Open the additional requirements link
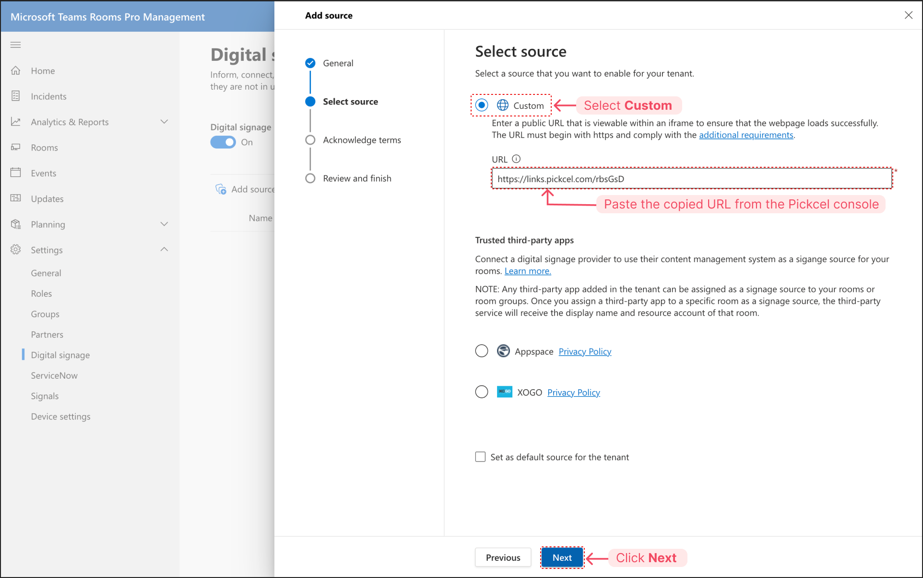The image size is (923, 578). tap(745, 135)
